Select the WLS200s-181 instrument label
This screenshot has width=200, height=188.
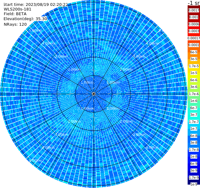pos(18,9)
